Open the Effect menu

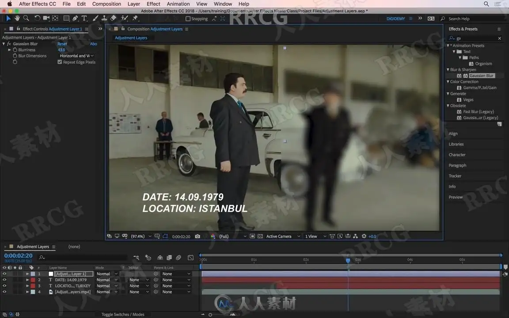tap(153, 4)
